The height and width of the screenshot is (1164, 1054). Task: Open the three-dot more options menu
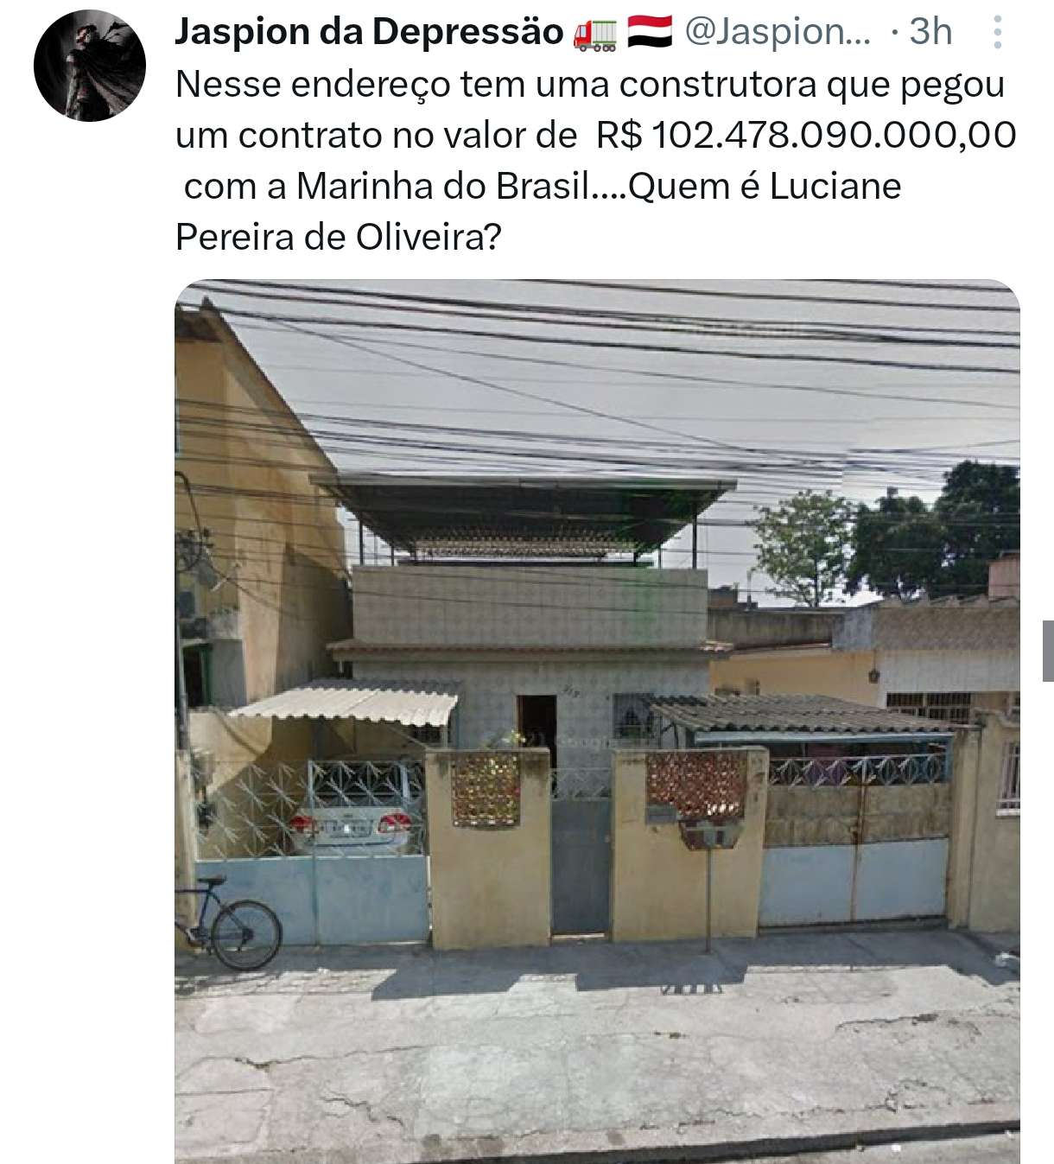coord(997,32)
